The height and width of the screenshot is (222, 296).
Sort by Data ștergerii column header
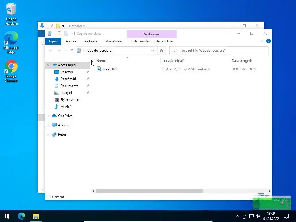tap(242, 61)
